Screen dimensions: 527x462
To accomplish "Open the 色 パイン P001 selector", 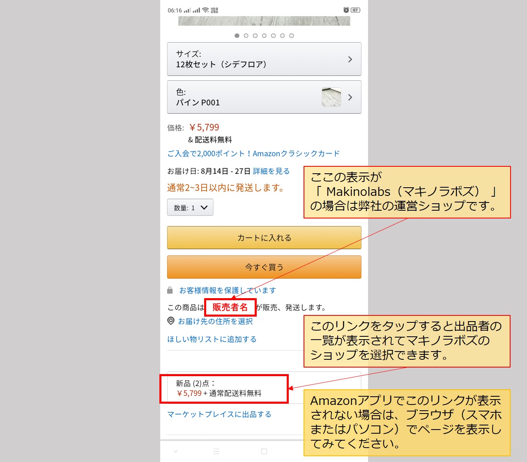I will click(x=264, y=97).
